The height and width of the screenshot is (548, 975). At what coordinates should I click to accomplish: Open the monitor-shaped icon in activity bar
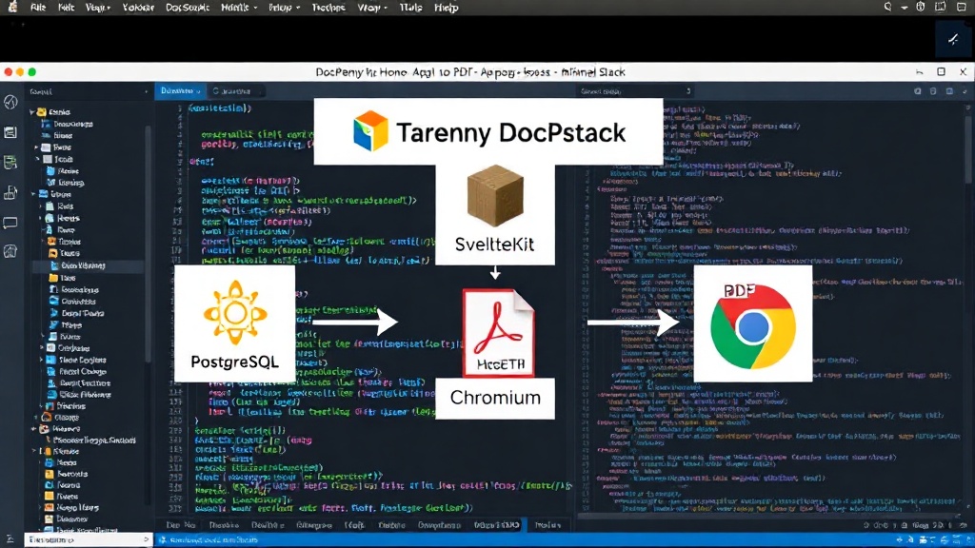pos(10,223)
